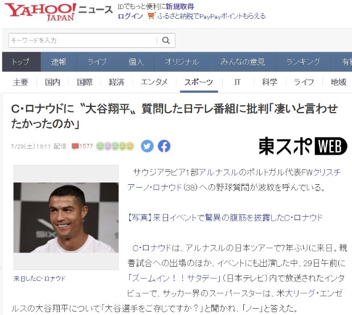Open the 国際 news category
This screenshot has height=315, width=352.
click(85, 82)
